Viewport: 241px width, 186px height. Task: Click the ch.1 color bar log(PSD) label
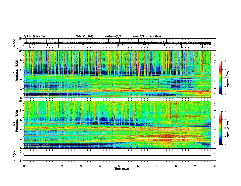pos(228,79)
